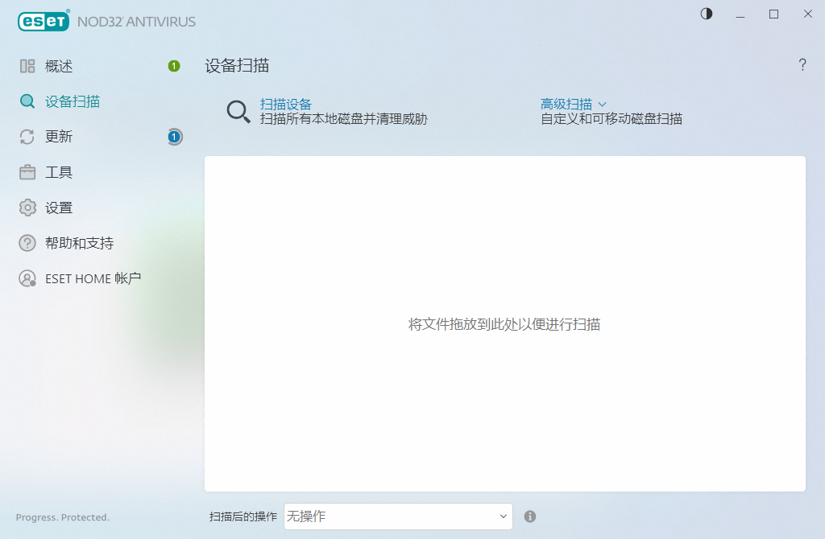
Task: Select 设备扫描 in the sidebar
Action: (x=73, y=101)
